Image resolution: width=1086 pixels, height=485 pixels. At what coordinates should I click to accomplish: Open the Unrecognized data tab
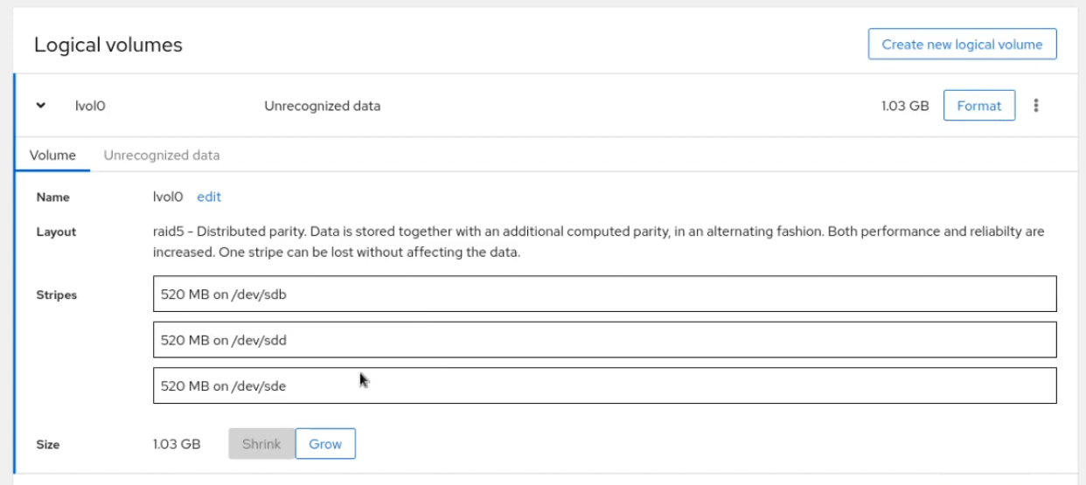tap(162, 156)
